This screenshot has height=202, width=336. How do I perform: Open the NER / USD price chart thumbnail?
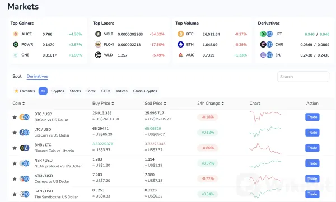(265, 164)
